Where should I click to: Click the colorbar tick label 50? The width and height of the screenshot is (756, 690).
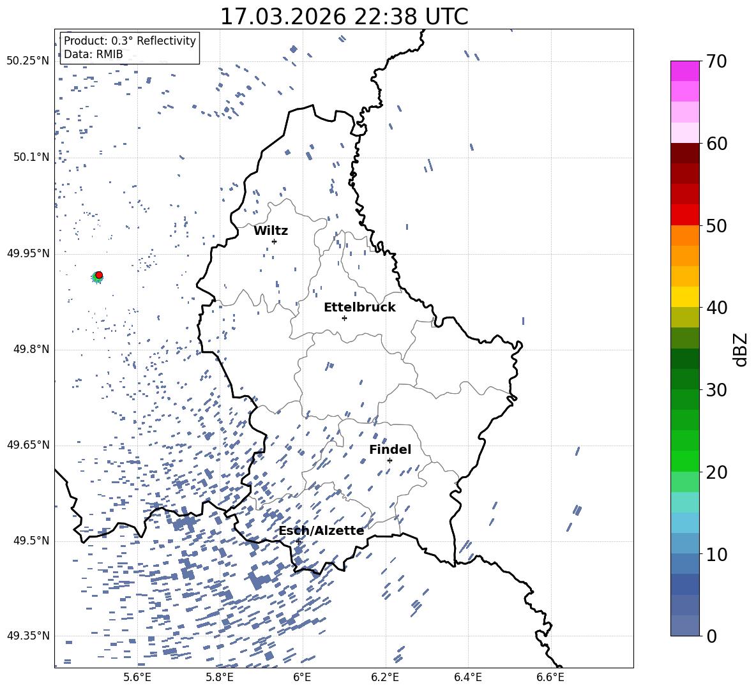[x=716, y=226]
